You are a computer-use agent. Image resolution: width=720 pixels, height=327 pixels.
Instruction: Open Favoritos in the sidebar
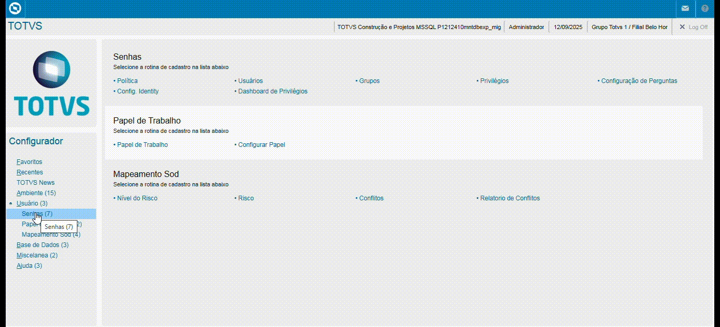click(x=29, y=162)
